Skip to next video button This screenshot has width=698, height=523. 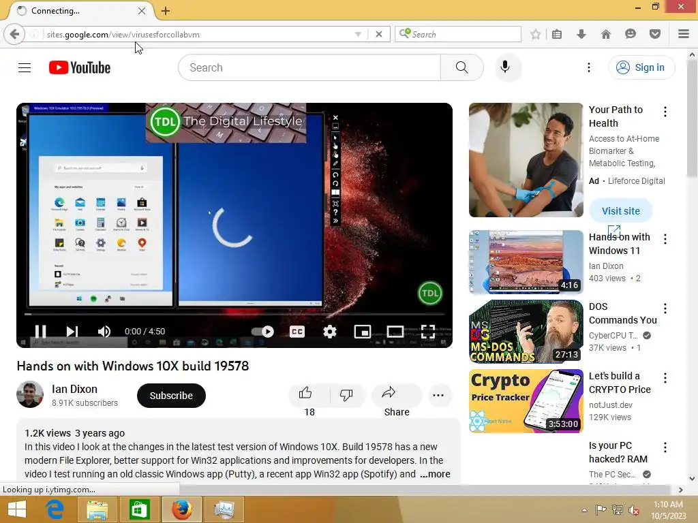(72, 332)
